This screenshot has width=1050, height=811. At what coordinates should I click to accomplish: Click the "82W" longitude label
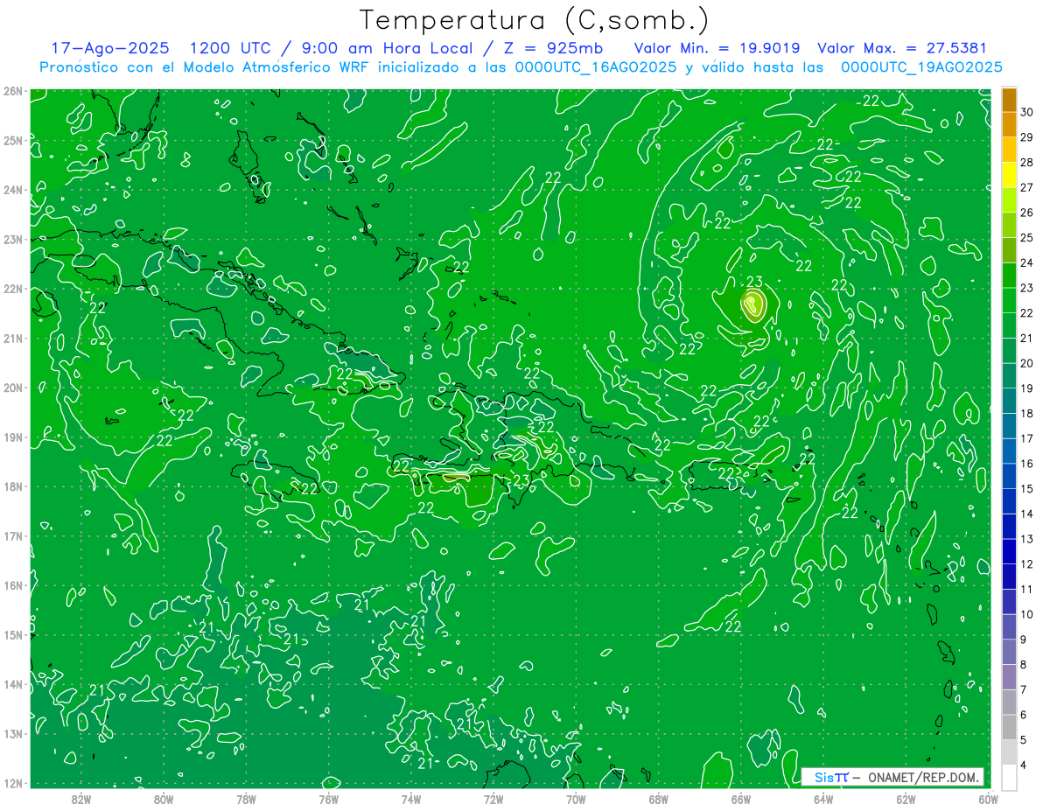pyautogui.click(x=81, y=799)
